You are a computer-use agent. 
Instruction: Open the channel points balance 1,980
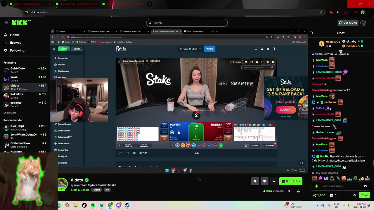319,195
